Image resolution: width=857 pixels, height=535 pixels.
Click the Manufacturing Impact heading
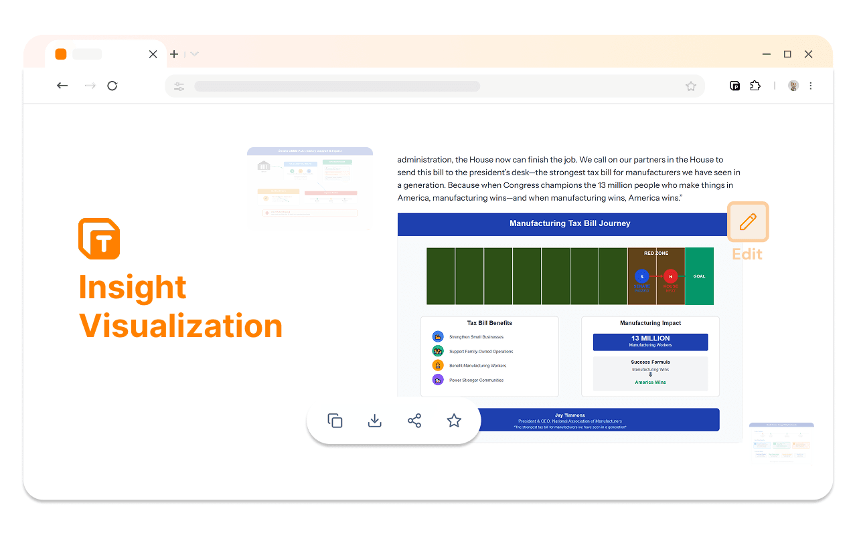pos(650,323)
